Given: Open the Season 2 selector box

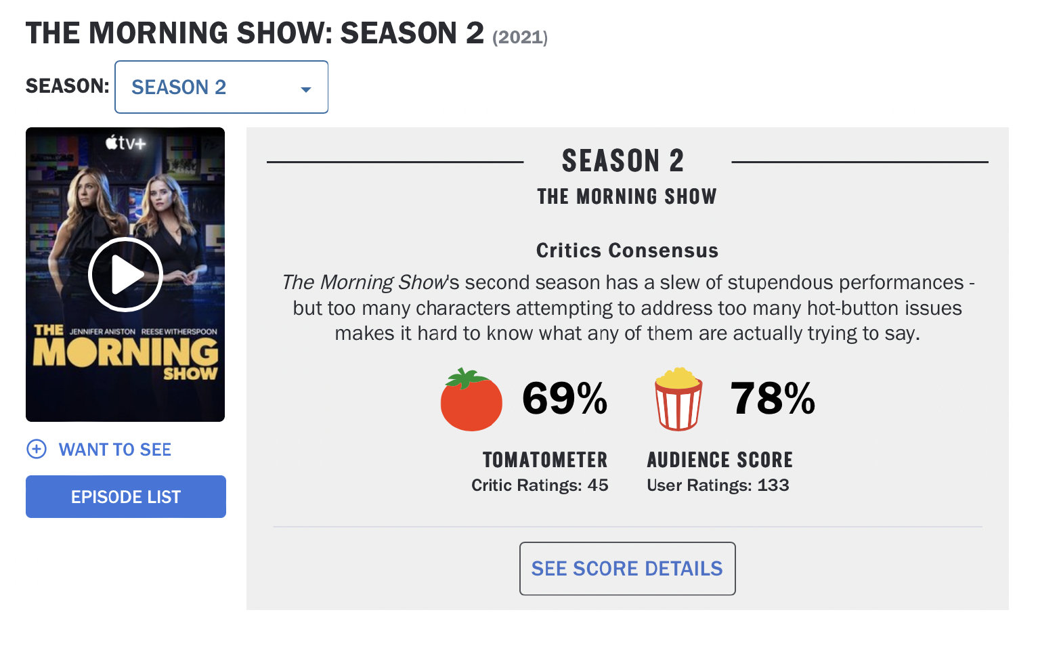Looking at the screenshot, I should pos(221,87).
